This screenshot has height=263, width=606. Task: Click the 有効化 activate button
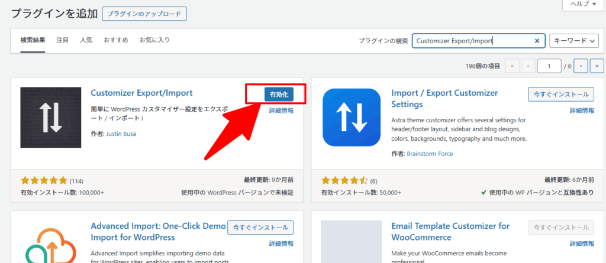click(279, 94)
